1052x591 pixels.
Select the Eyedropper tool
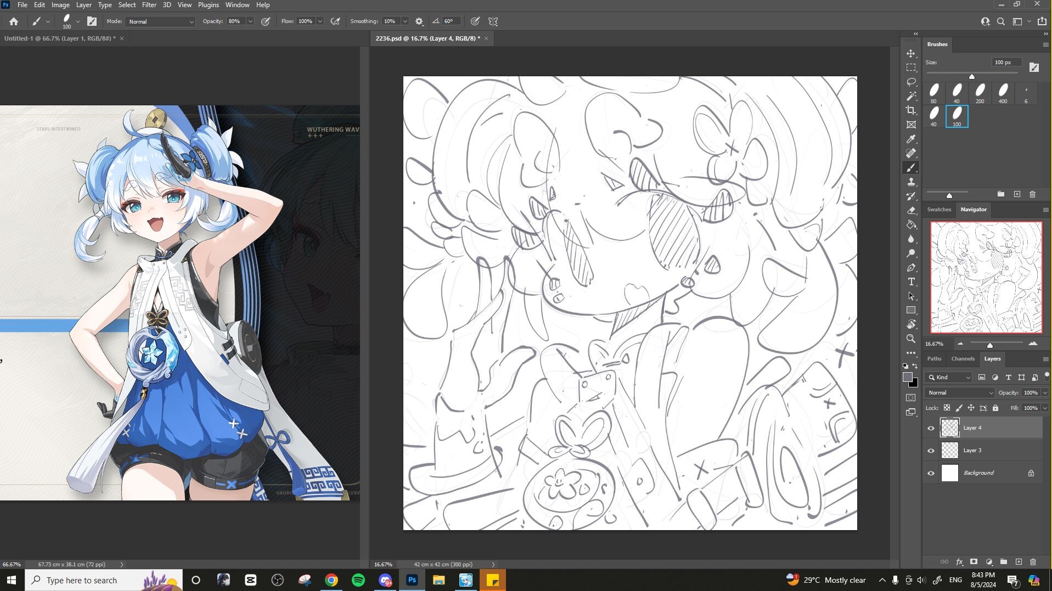[911, 139]
